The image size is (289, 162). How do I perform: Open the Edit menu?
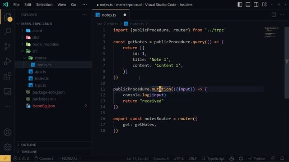coord(28,4)
